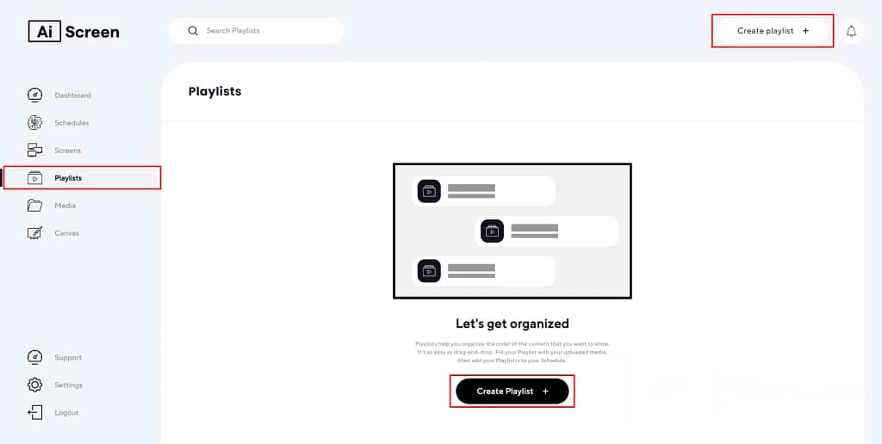Click the Settings gear icon
Screen dimensions: 882x444
coord(34,385)
